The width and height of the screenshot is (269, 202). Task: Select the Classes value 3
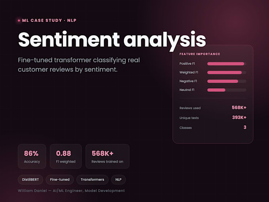pos(245,127)
